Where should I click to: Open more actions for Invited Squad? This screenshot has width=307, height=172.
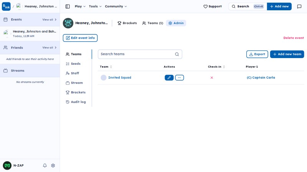(179, 78)
